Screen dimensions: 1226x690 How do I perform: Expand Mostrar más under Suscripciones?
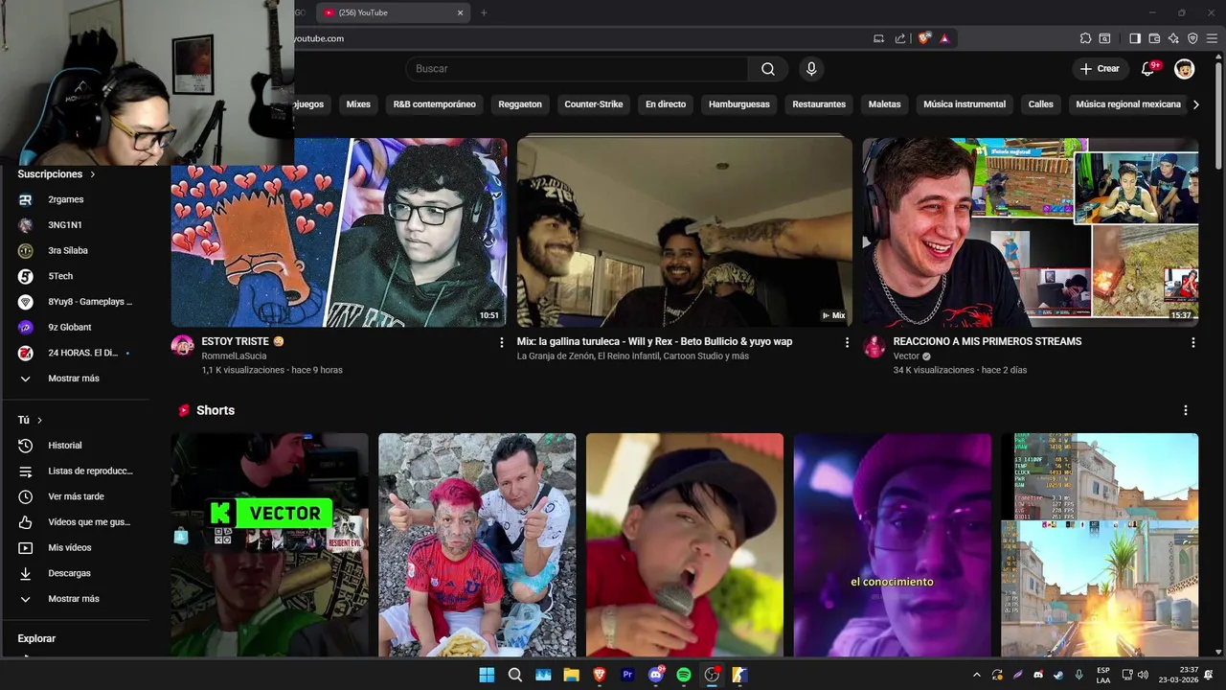pos(77,379)
